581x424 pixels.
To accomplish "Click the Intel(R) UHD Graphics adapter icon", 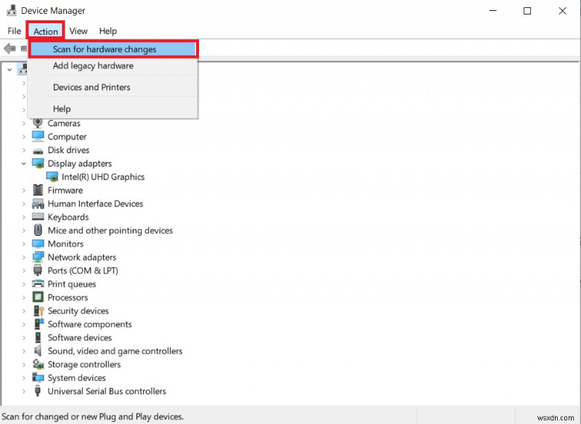I will (52, 176).
